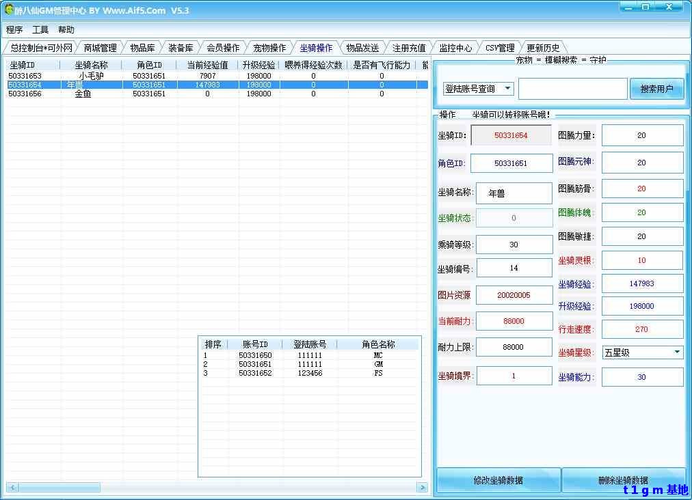
Task: Go to the 商城管理 tab
Action: [x=100, y=48]
